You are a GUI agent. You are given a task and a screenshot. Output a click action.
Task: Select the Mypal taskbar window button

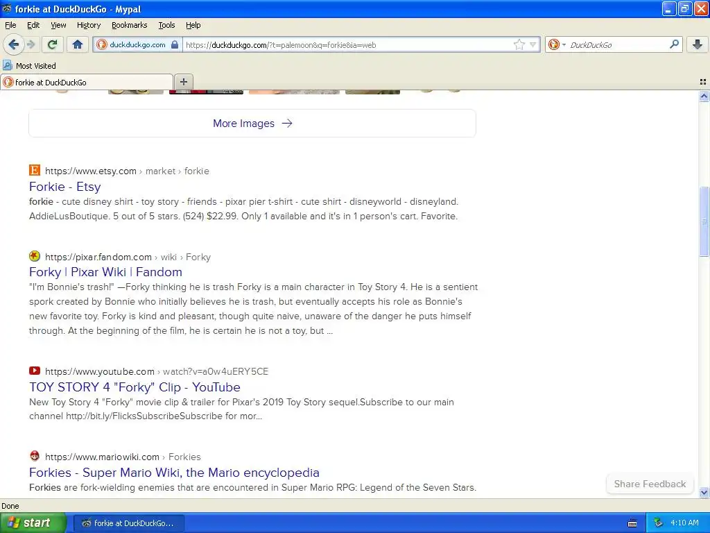click(128, 523)
